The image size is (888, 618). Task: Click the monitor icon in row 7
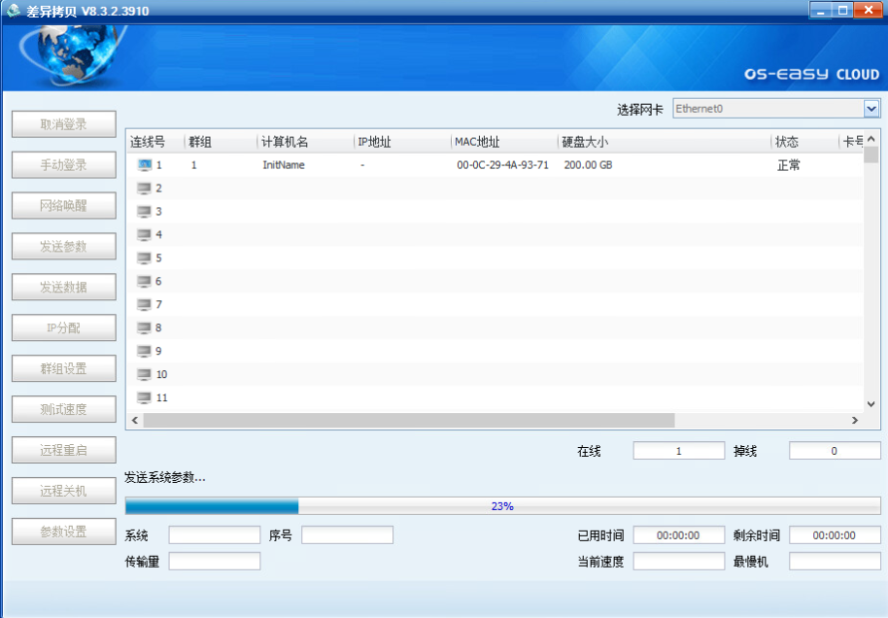pos(145,305)
